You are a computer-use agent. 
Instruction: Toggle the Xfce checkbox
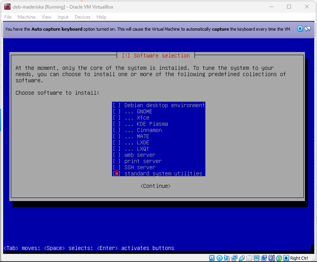(117, 118)
